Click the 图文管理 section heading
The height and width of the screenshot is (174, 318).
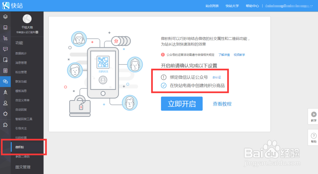(23, 167)
